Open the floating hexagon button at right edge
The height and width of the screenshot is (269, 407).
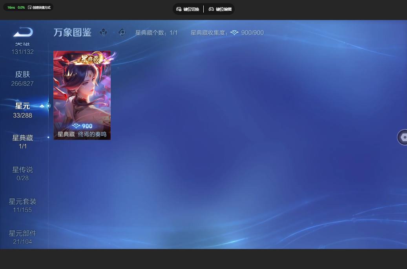click(x=402, y=137)
